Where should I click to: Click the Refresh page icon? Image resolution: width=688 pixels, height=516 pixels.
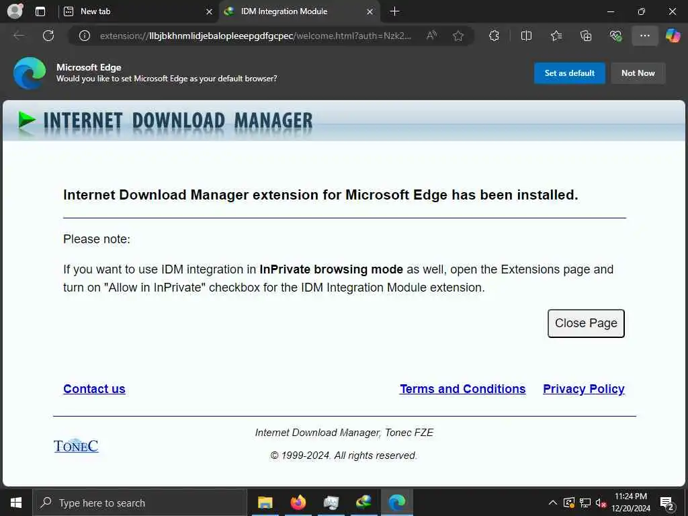click(48, 36)
